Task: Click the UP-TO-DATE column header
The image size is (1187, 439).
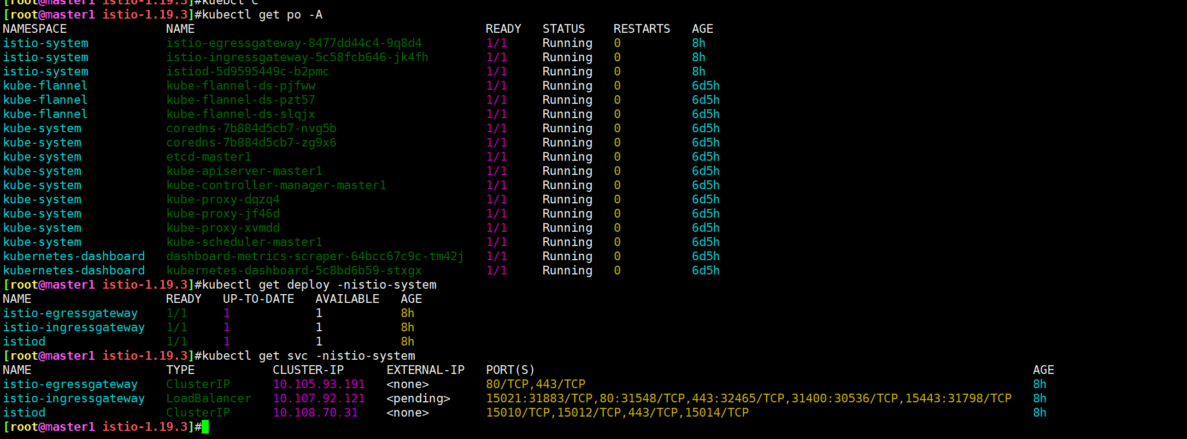Action: click(x=258, y=299)
